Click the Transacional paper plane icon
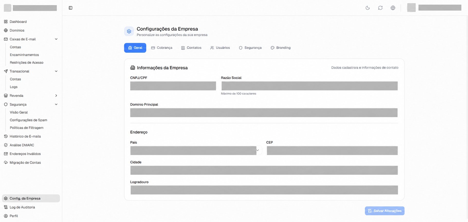The image size is (468, 222). click(x=6, y=71)
